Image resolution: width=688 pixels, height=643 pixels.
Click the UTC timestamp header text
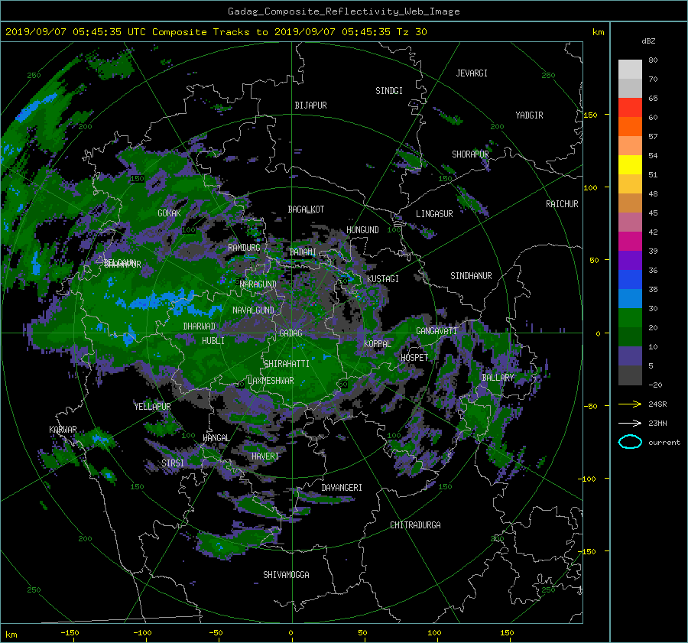click(x=216, y=32)
